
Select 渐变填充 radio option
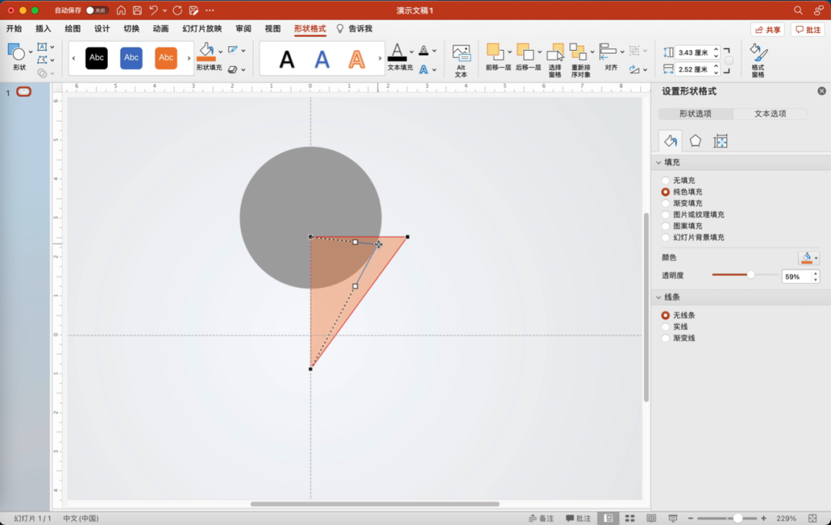[666, 203]
